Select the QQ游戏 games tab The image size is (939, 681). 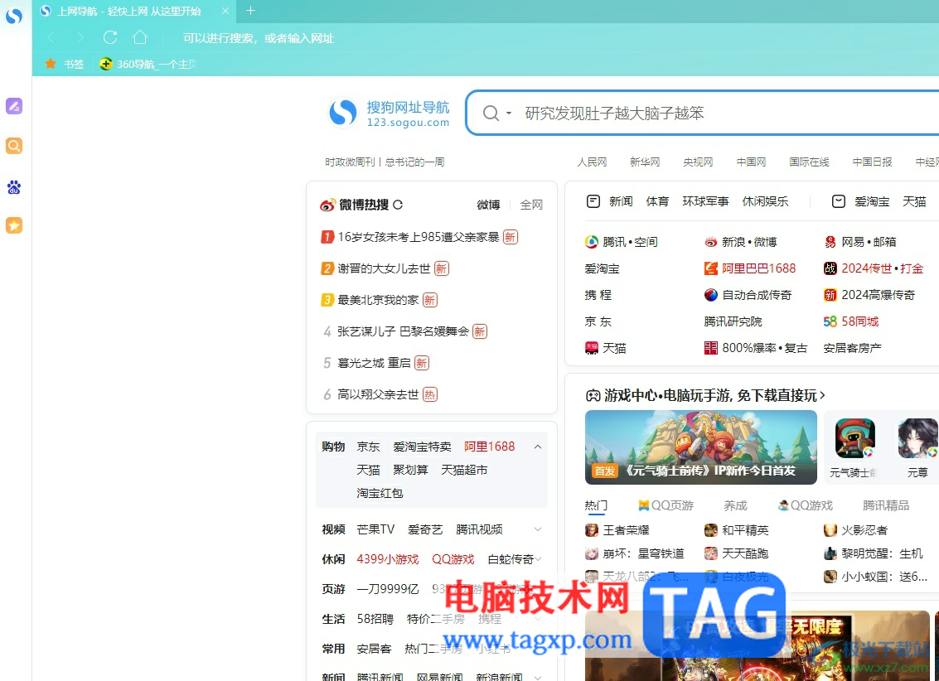805,505
